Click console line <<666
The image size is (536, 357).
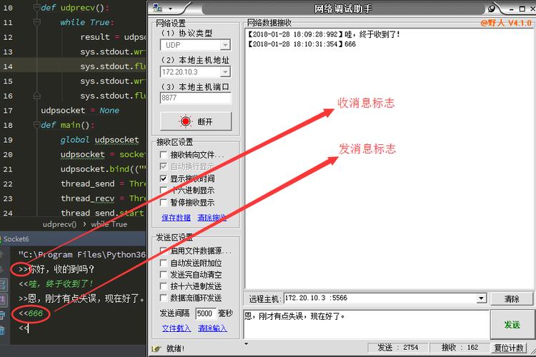point(31,313)
